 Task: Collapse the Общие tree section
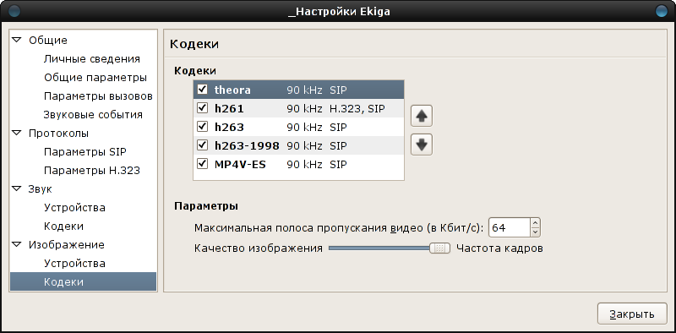pyautogui.click(x=17, y=40)
